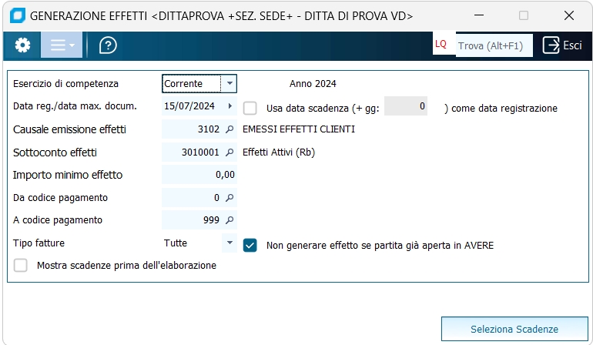Open the hamburger list menu
Image resolution: width=593 pixels, height=345 pixels.
(x=62, y=45)
